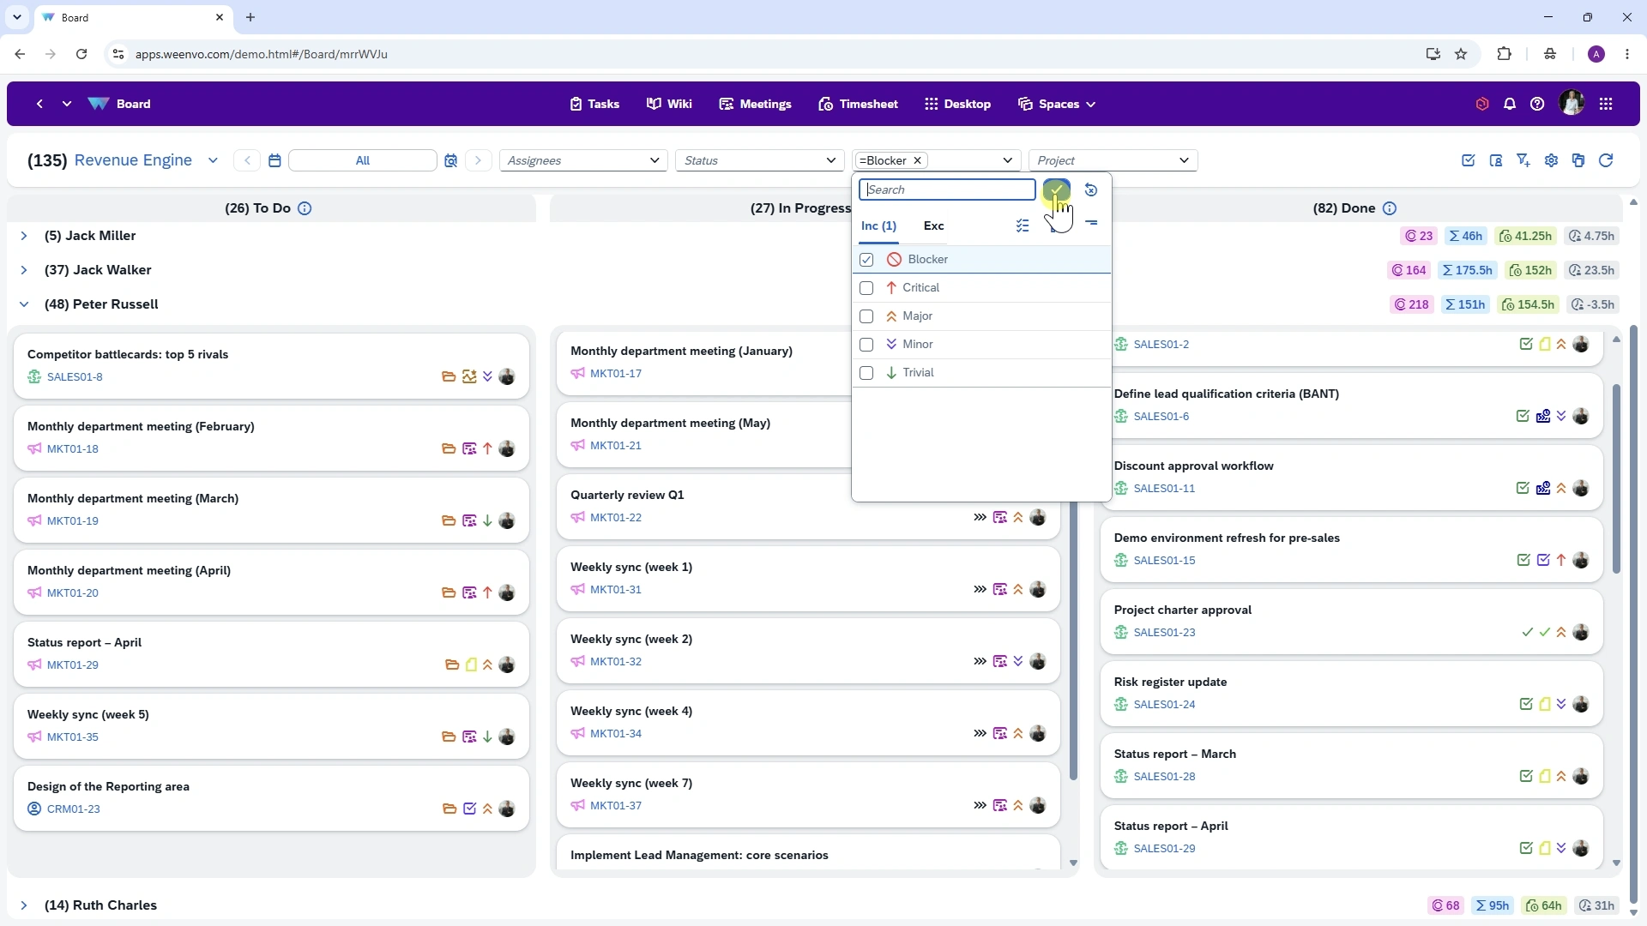Click the copy board icon in toolbar
Screen dimensions: 1647x926
click(x=1578, y=160)
